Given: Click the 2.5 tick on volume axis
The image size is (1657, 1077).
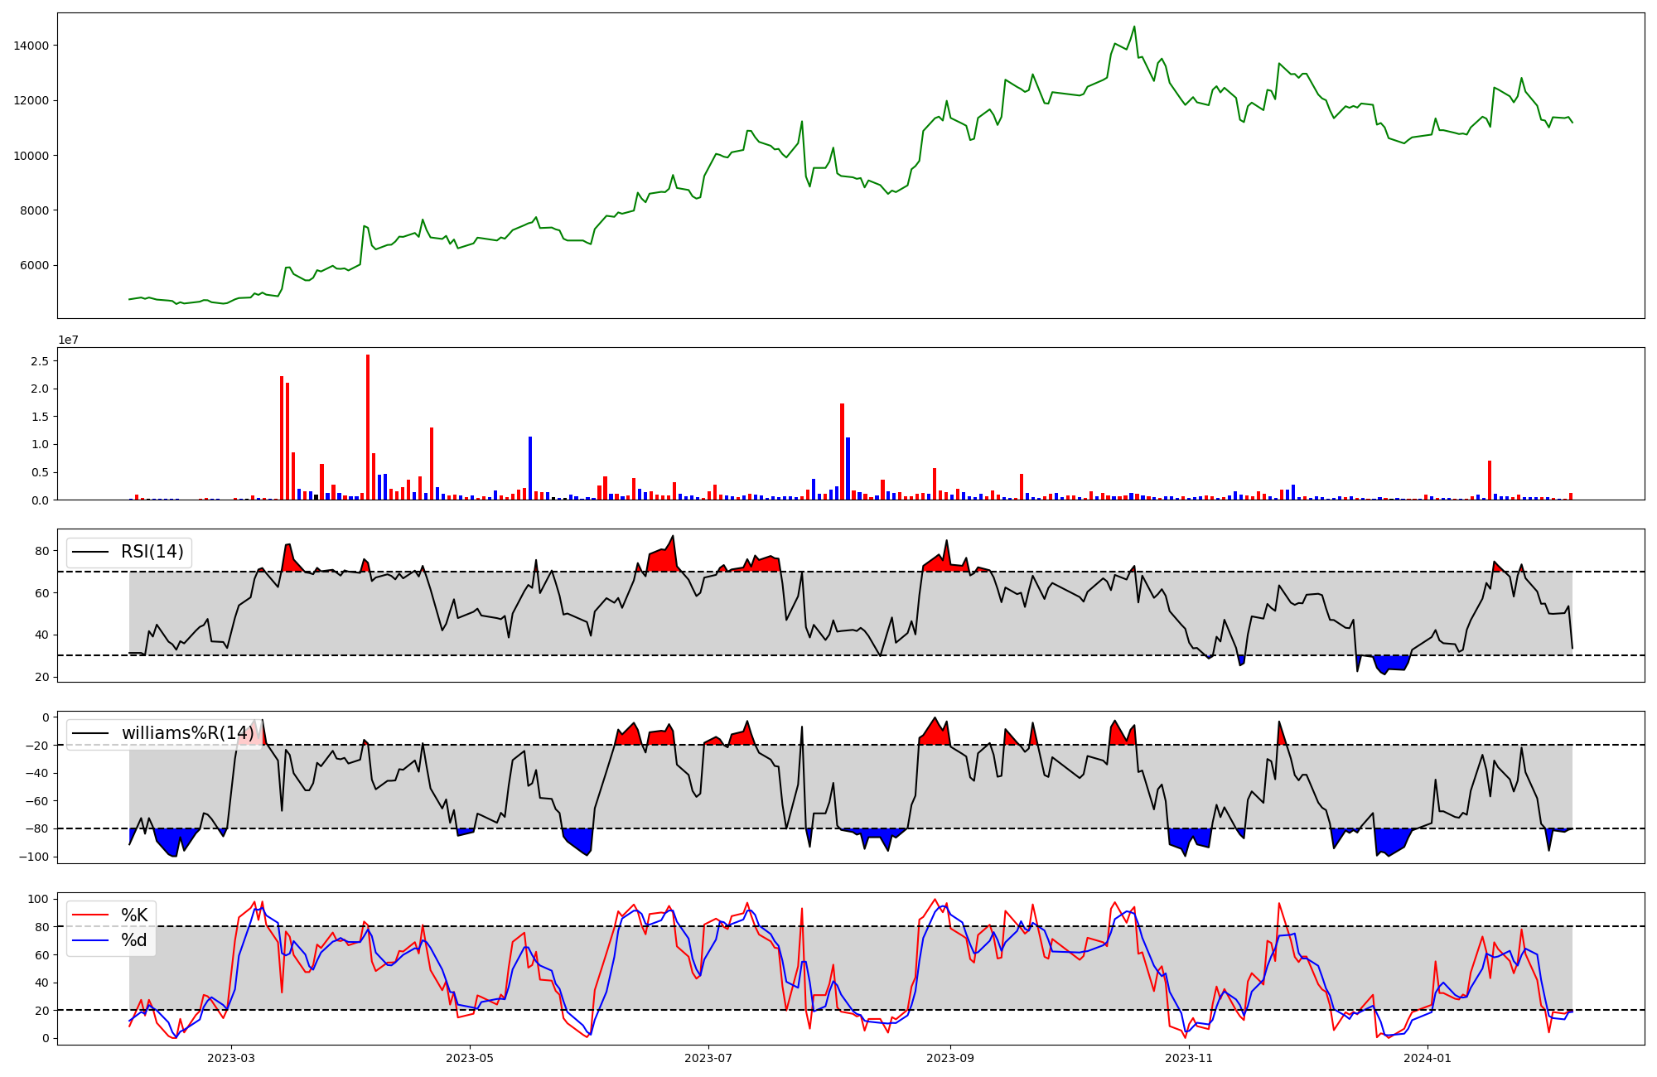Looking at the screenshot, I should [39, 361].
